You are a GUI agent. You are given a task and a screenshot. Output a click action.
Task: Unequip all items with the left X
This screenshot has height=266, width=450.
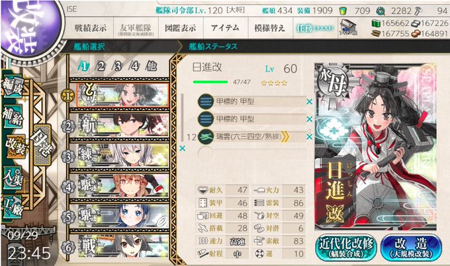point(182,149)
